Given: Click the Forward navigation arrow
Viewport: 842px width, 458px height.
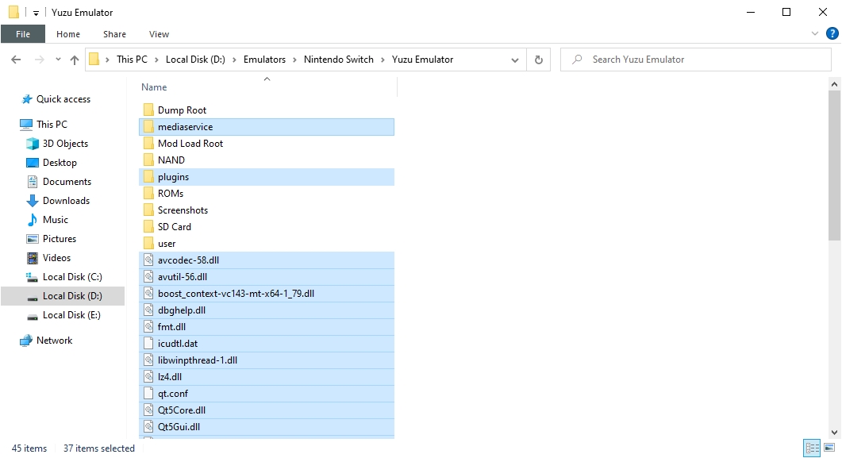Looking at the screenshot, I should [x=39, y=60].
